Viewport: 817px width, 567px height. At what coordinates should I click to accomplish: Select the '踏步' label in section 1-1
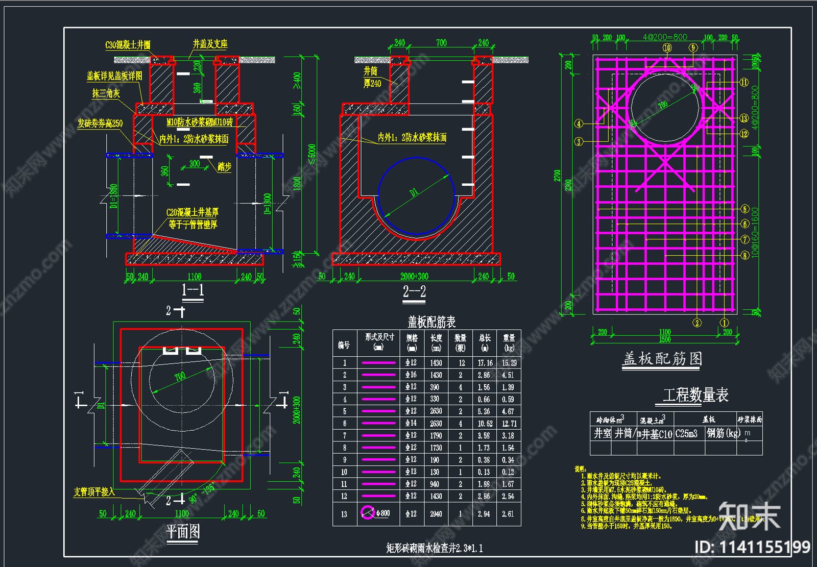[x=224, y=166]
